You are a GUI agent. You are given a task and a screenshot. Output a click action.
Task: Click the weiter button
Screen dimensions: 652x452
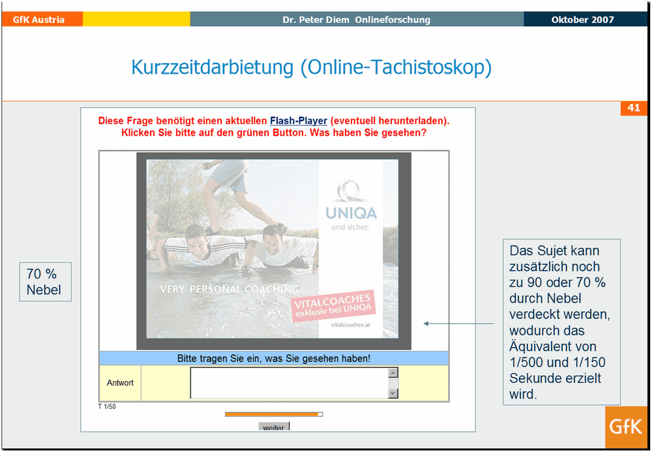pyautogui.click(x=274, y=427)
